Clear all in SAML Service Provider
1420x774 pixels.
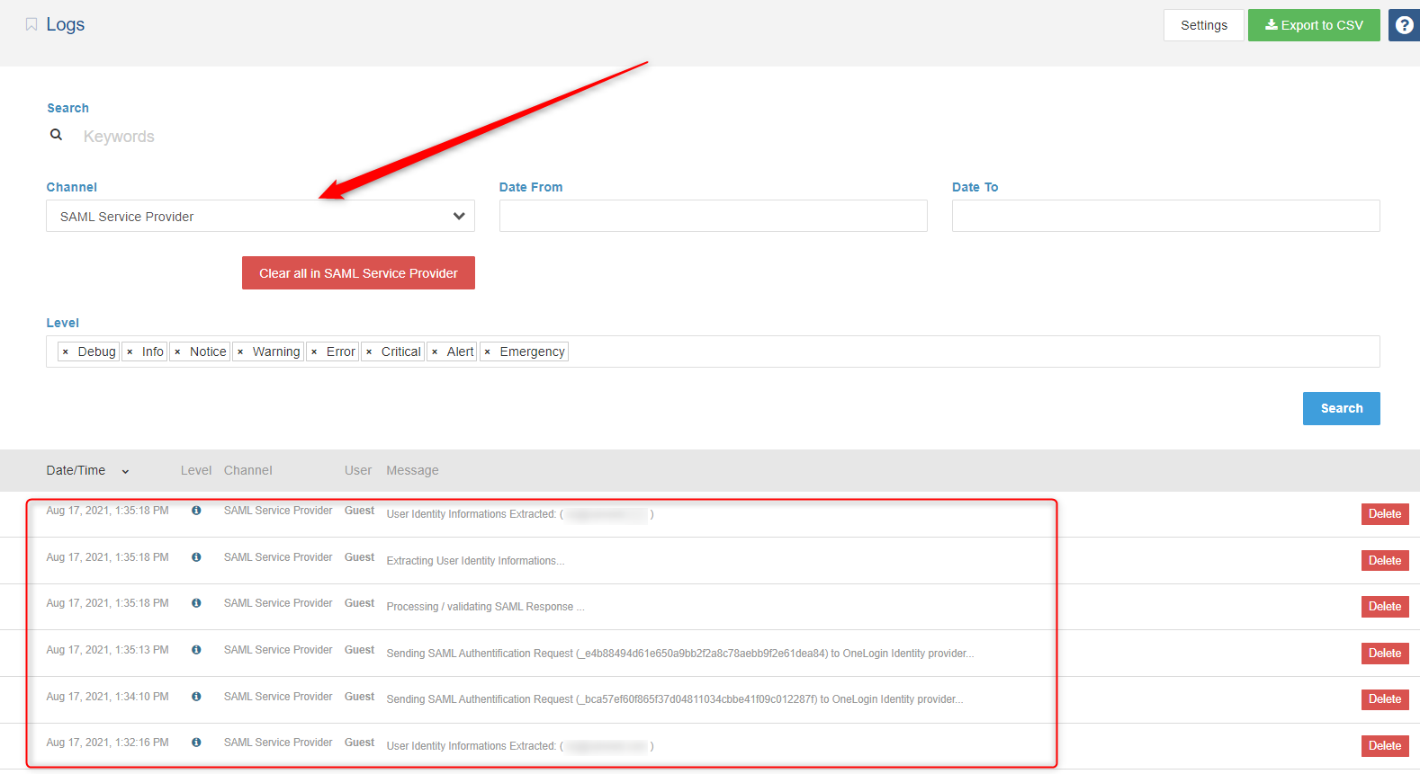pyautogui.click(x=358, y=273)
